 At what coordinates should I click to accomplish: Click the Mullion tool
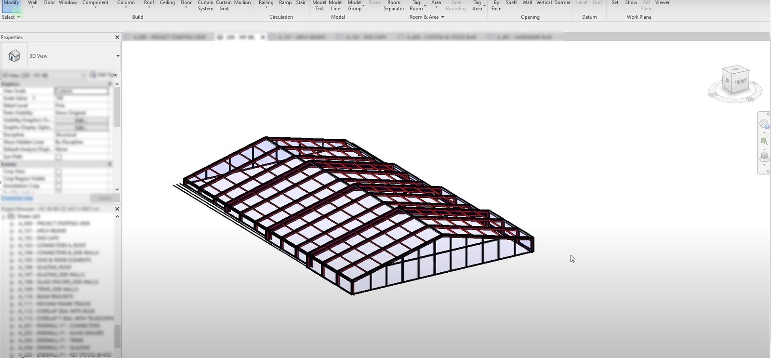pos(242,3)
